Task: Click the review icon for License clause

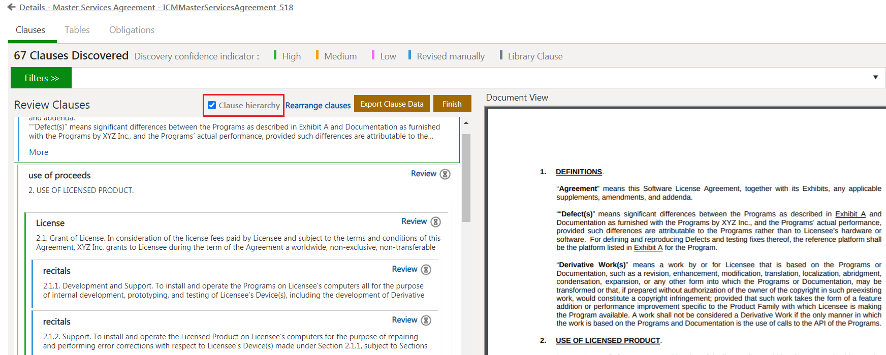Action: pos(435,222)
